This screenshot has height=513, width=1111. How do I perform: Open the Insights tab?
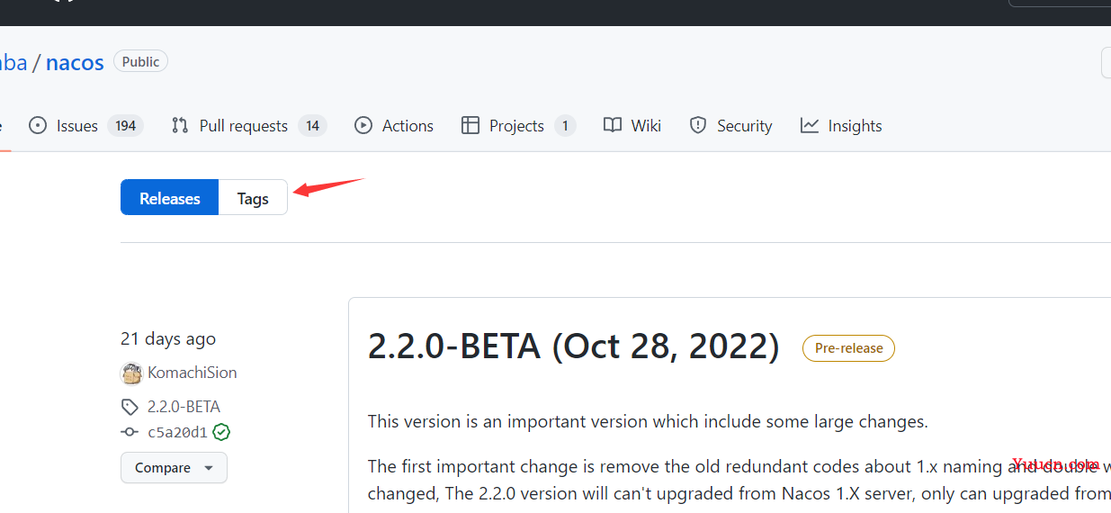pyautogui.click(x=841, y=126)
